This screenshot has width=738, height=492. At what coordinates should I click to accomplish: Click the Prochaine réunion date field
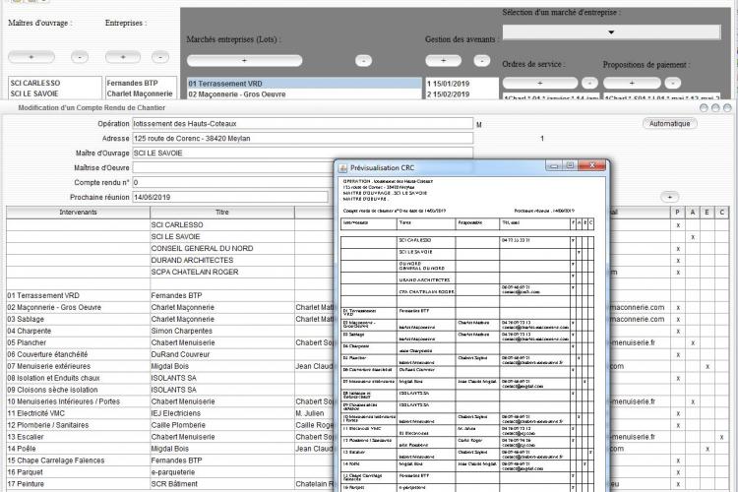tap(229, 197)
